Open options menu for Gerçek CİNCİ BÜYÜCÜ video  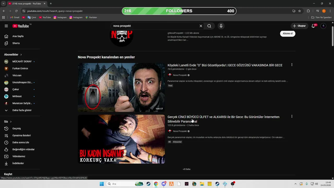292,116
